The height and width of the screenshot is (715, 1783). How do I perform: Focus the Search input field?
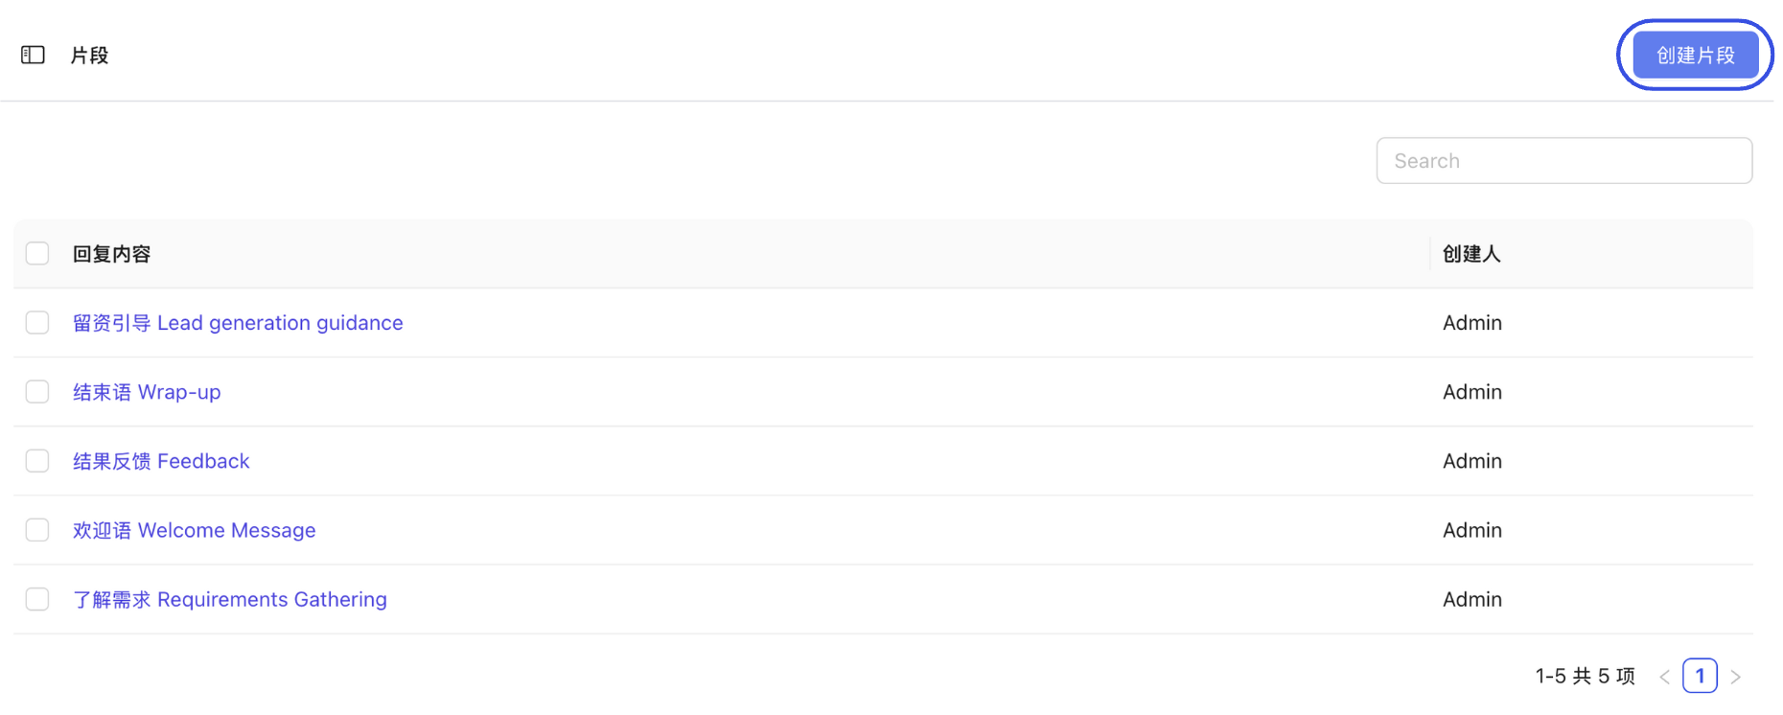coord(1563,161)
